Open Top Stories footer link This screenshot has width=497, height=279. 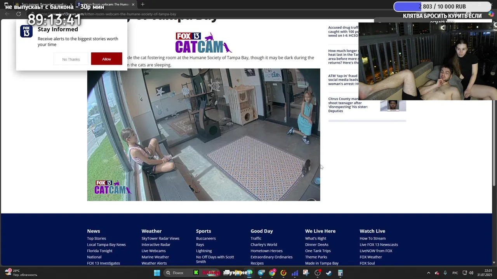[x=96, y=238]
